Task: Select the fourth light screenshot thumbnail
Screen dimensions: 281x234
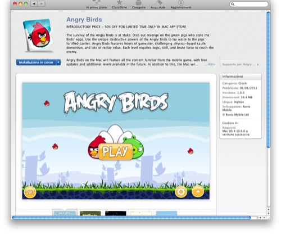Action: click(141, 213)
